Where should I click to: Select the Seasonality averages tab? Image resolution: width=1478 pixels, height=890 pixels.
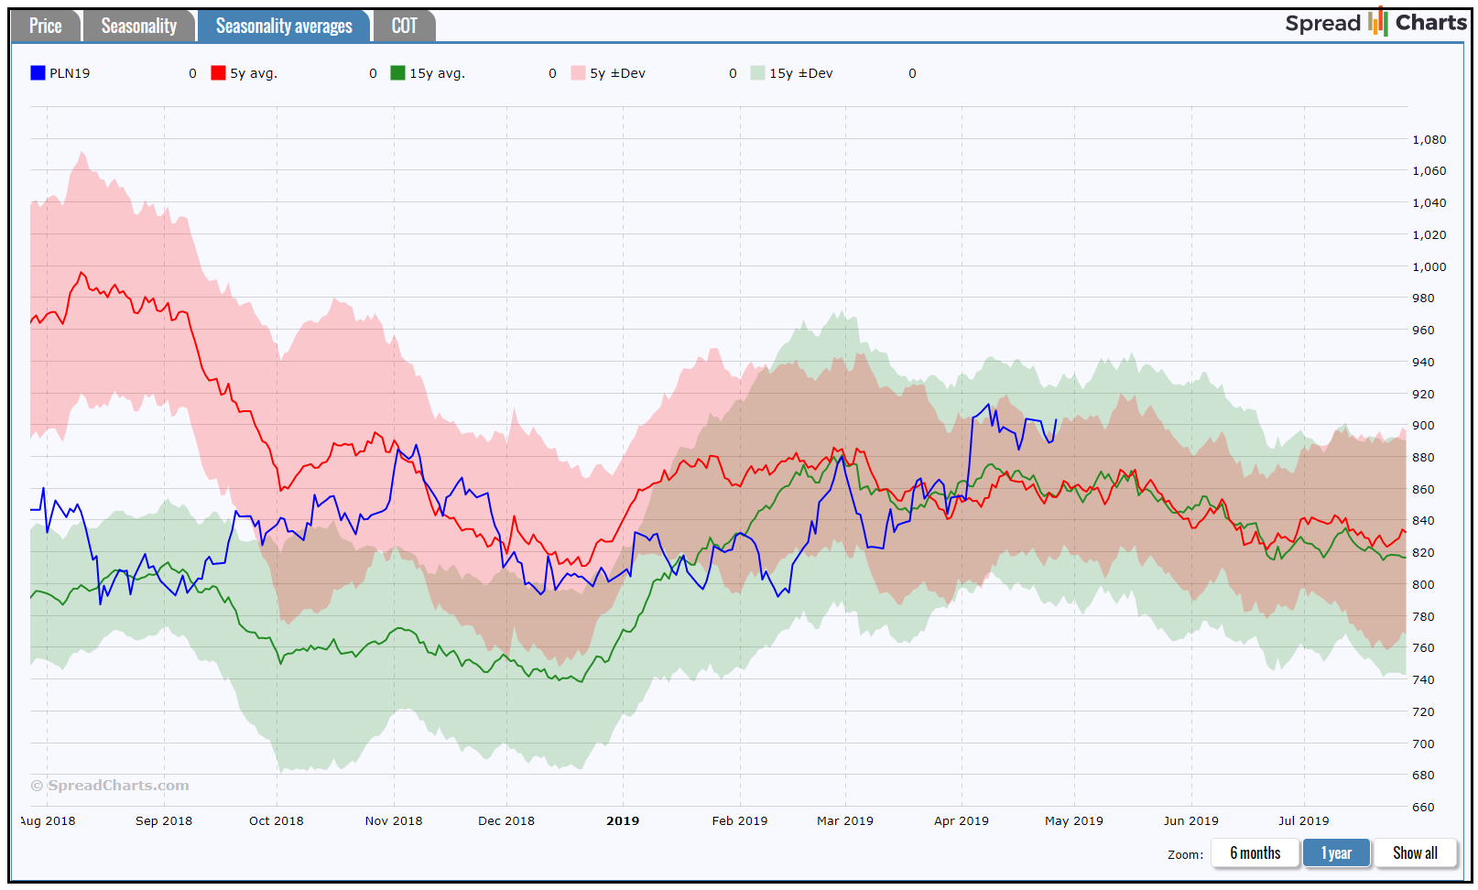[x=284, y=27]
